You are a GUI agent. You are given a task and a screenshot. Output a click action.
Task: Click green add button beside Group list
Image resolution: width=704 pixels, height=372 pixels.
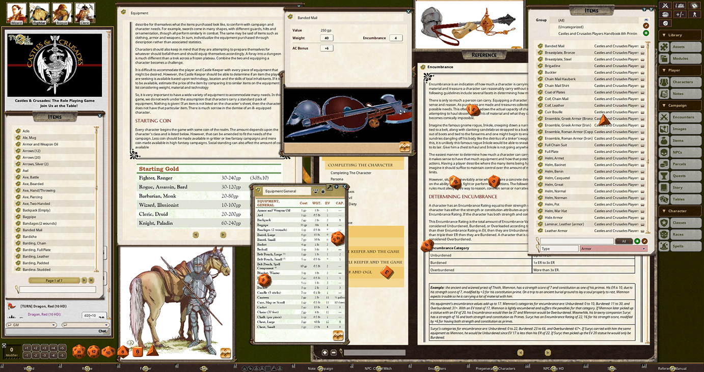click(x=646, y=33)
